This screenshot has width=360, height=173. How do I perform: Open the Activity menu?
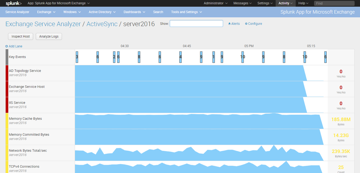coord(285,3)
